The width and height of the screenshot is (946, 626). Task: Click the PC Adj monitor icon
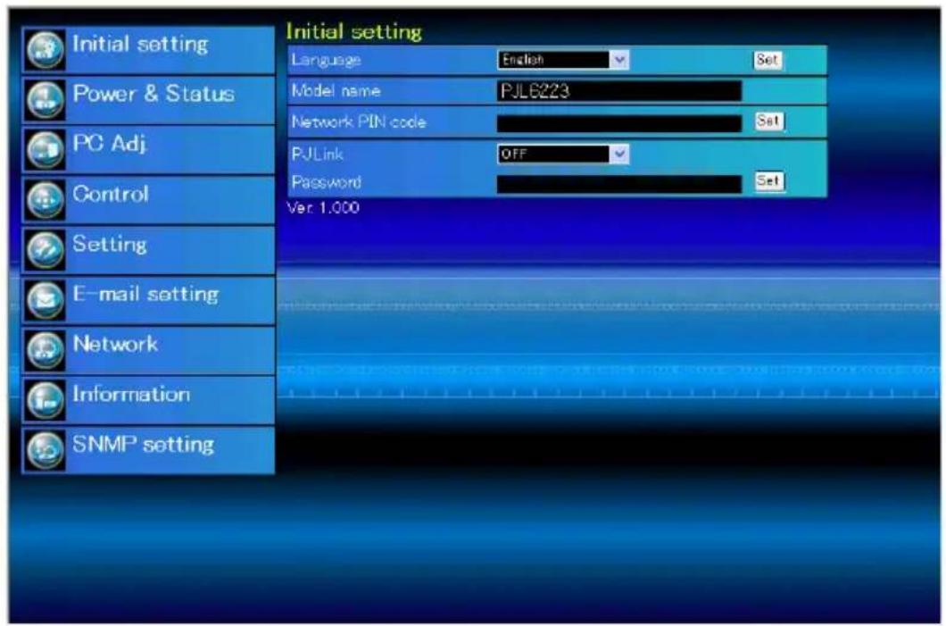[x=46, y=150]
